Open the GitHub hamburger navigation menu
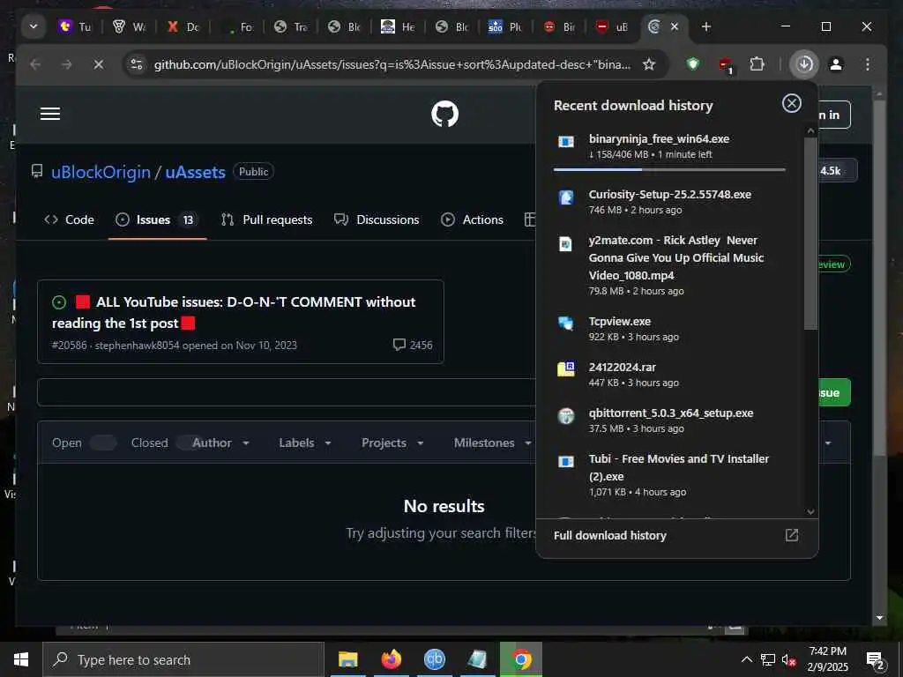 [50, 114]
